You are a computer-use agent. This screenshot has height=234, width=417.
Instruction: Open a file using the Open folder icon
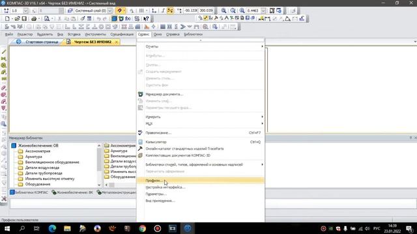[x=18, y=19]
